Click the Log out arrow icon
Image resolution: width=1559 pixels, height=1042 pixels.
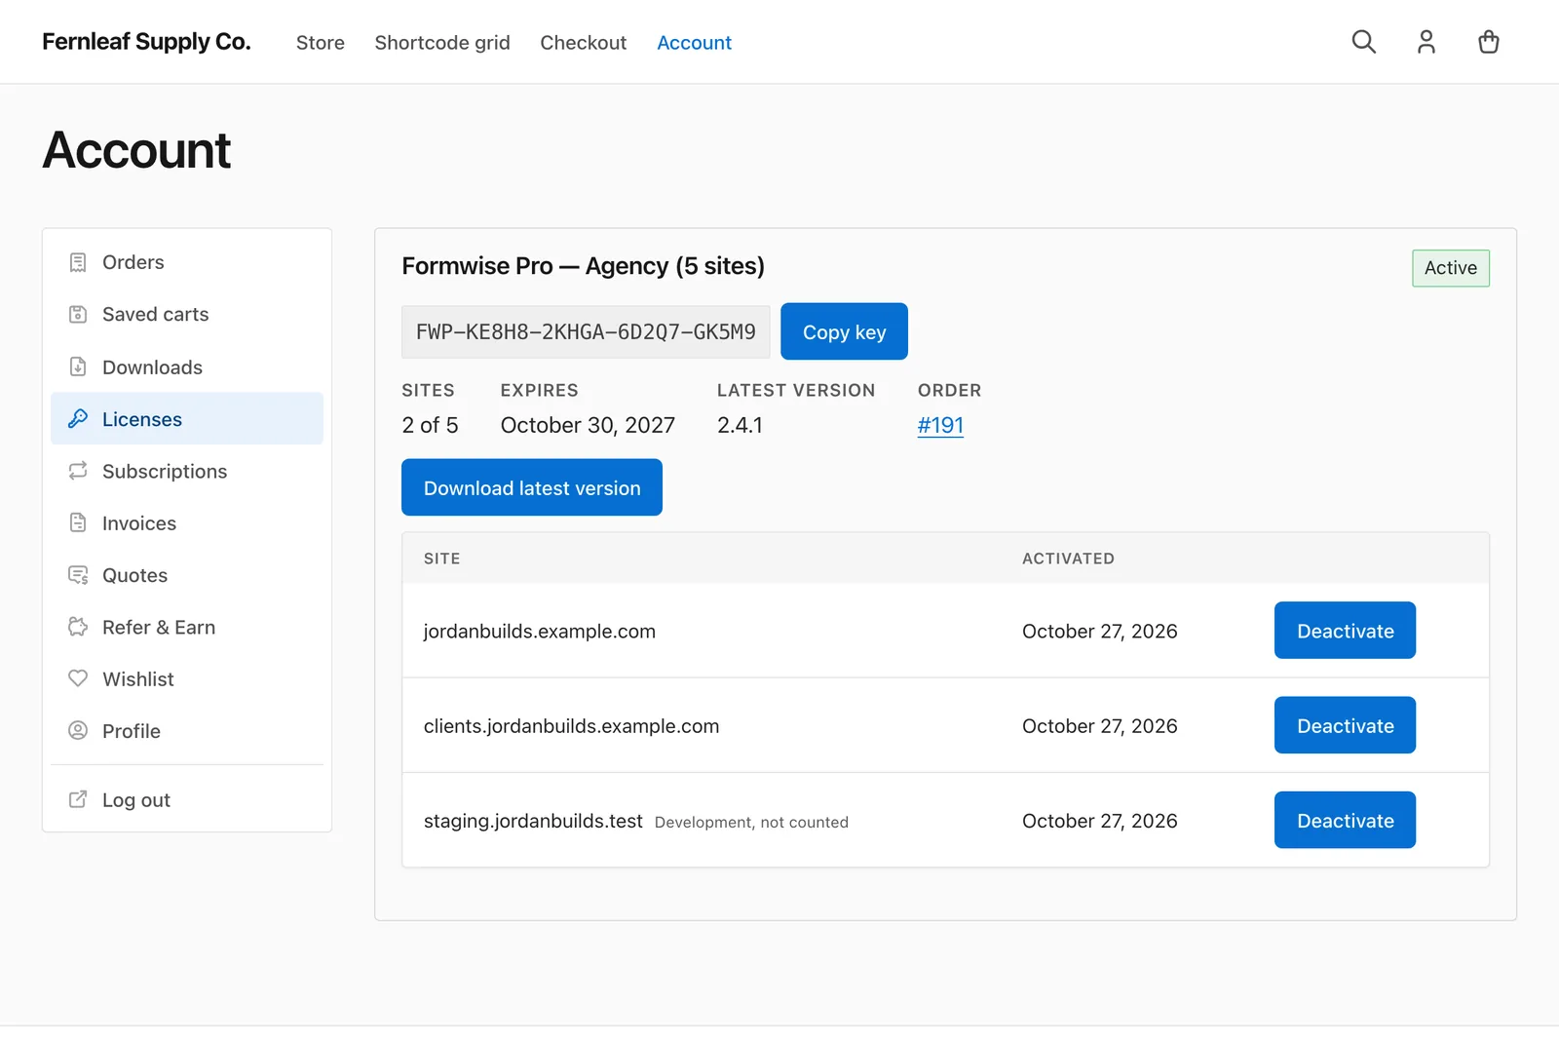coord(78,799)
